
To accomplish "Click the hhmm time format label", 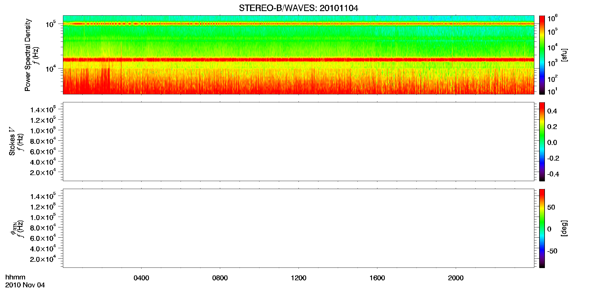I will click(x=15, y=277).
